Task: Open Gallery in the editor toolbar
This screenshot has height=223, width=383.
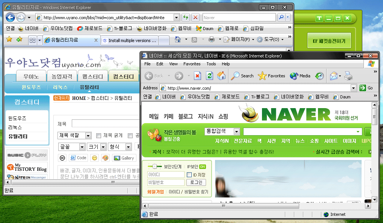Action: tap(124, 158)
